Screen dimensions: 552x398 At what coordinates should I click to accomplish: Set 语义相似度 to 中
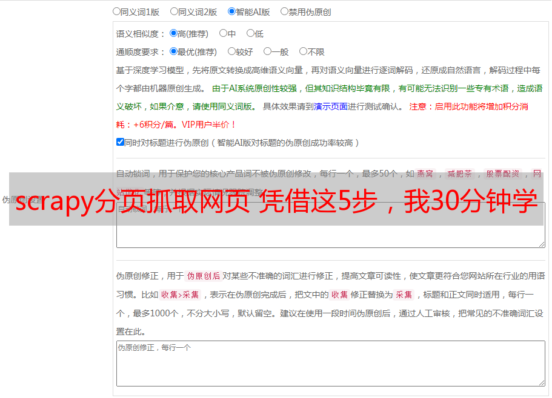223,33
